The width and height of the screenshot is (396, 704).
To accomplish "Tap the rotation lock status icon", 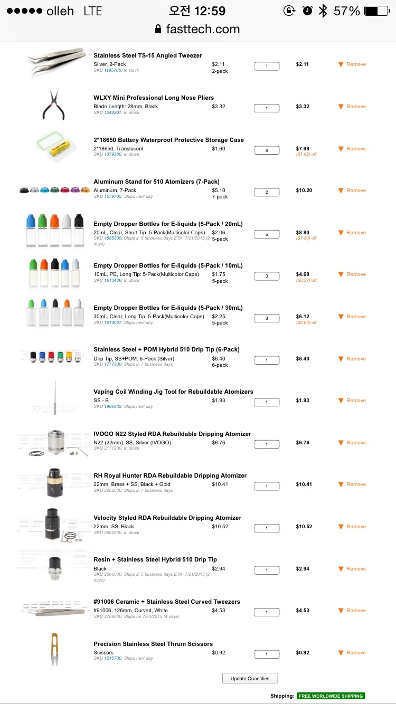I will click(x=289, y=11).
